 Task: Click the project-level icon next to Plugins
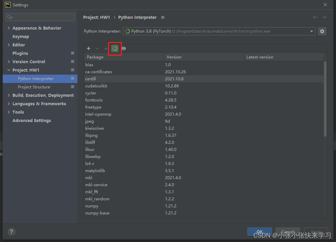click(x=73, y=53)
